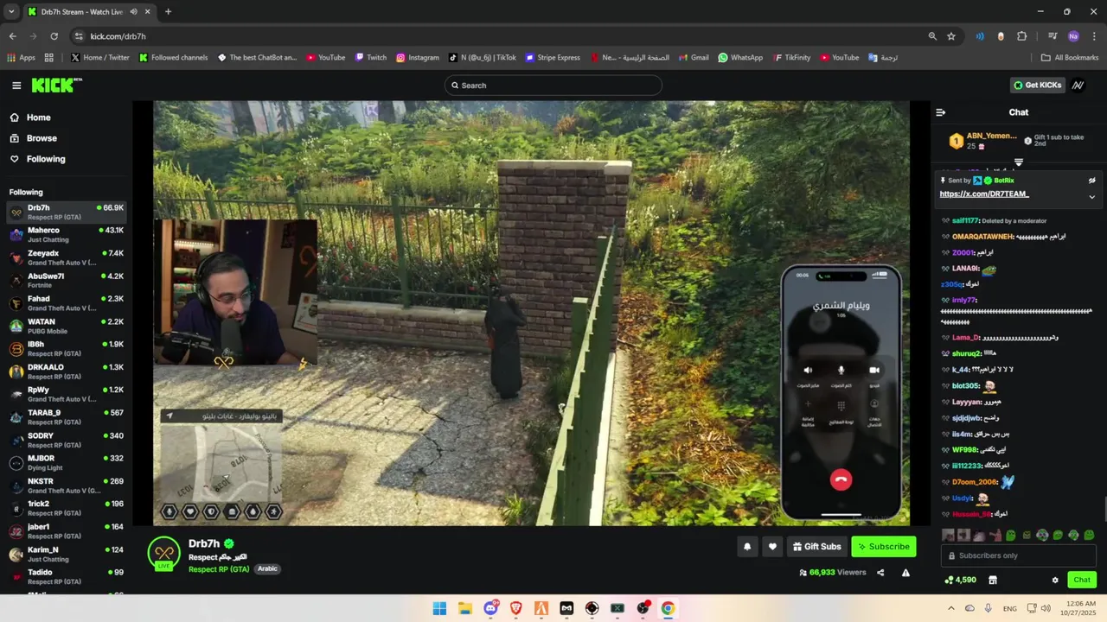The image size is (1107, 622).
Task: Toggle the stream notification bell
Action: pyautogui.click(x=747, y=546)
